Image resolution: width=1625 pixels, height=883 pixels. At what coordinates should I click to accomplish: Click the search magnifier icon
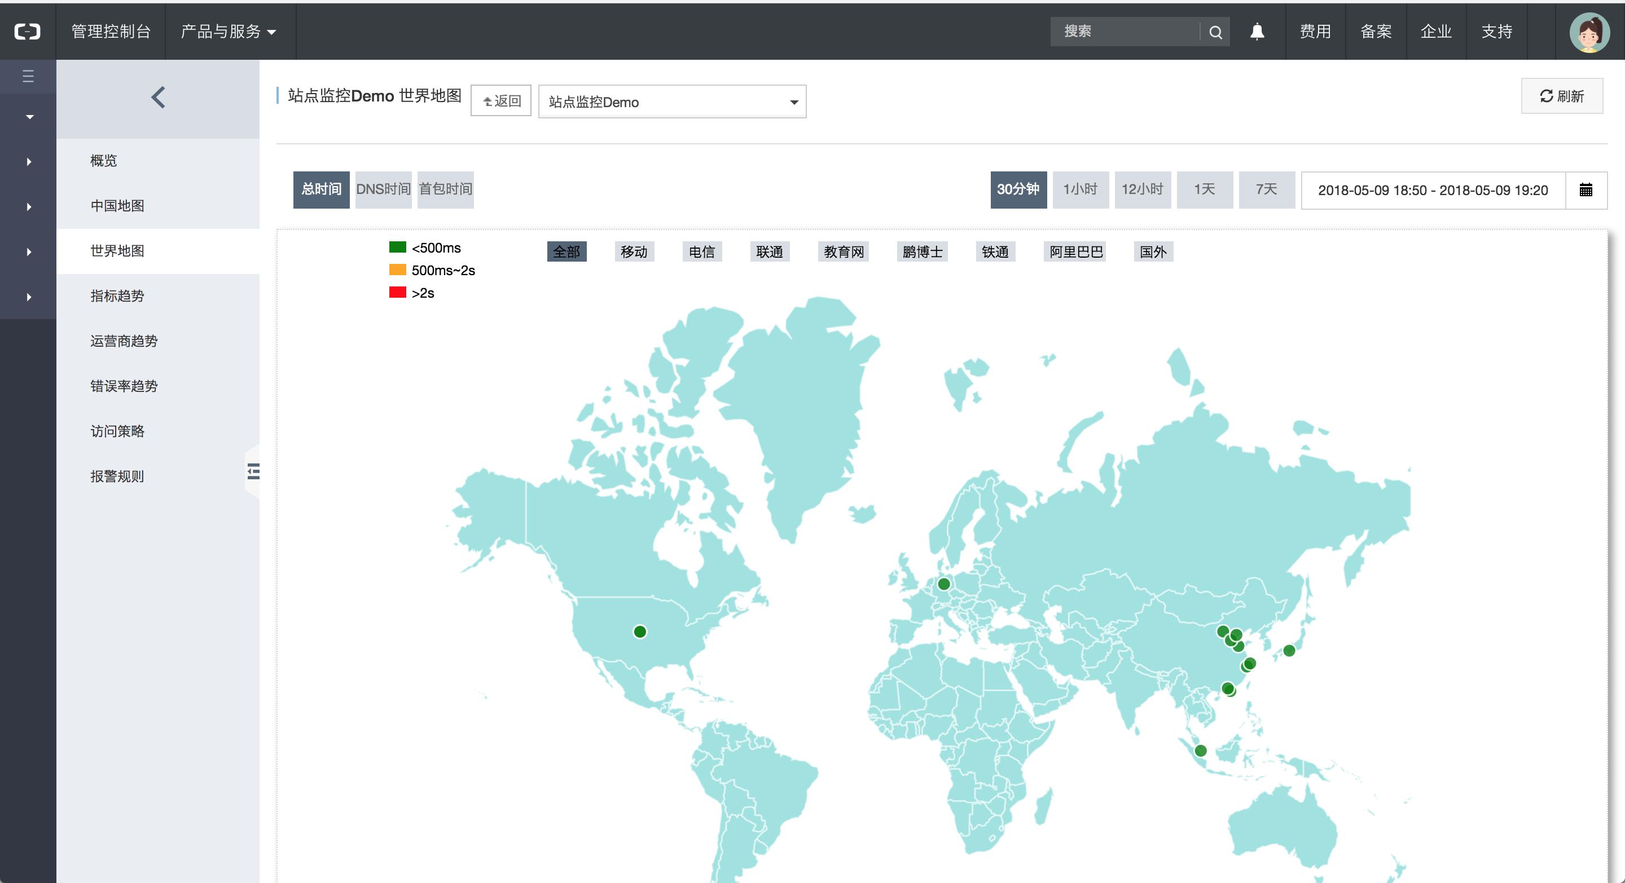coord(1215,32)
